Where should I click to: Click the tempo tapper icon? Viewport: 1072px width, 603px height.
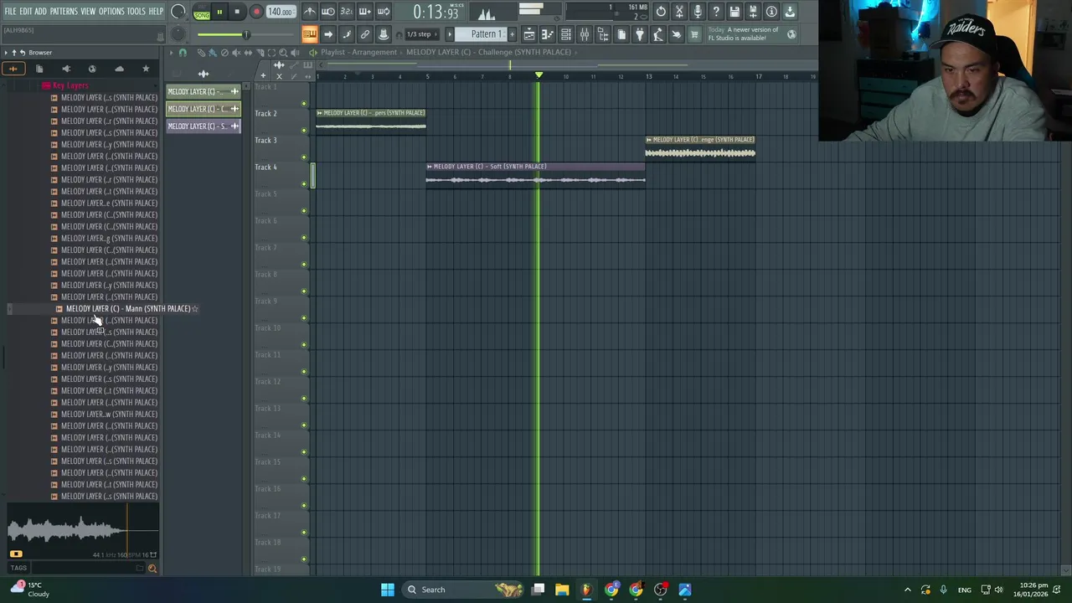[658, 34]
